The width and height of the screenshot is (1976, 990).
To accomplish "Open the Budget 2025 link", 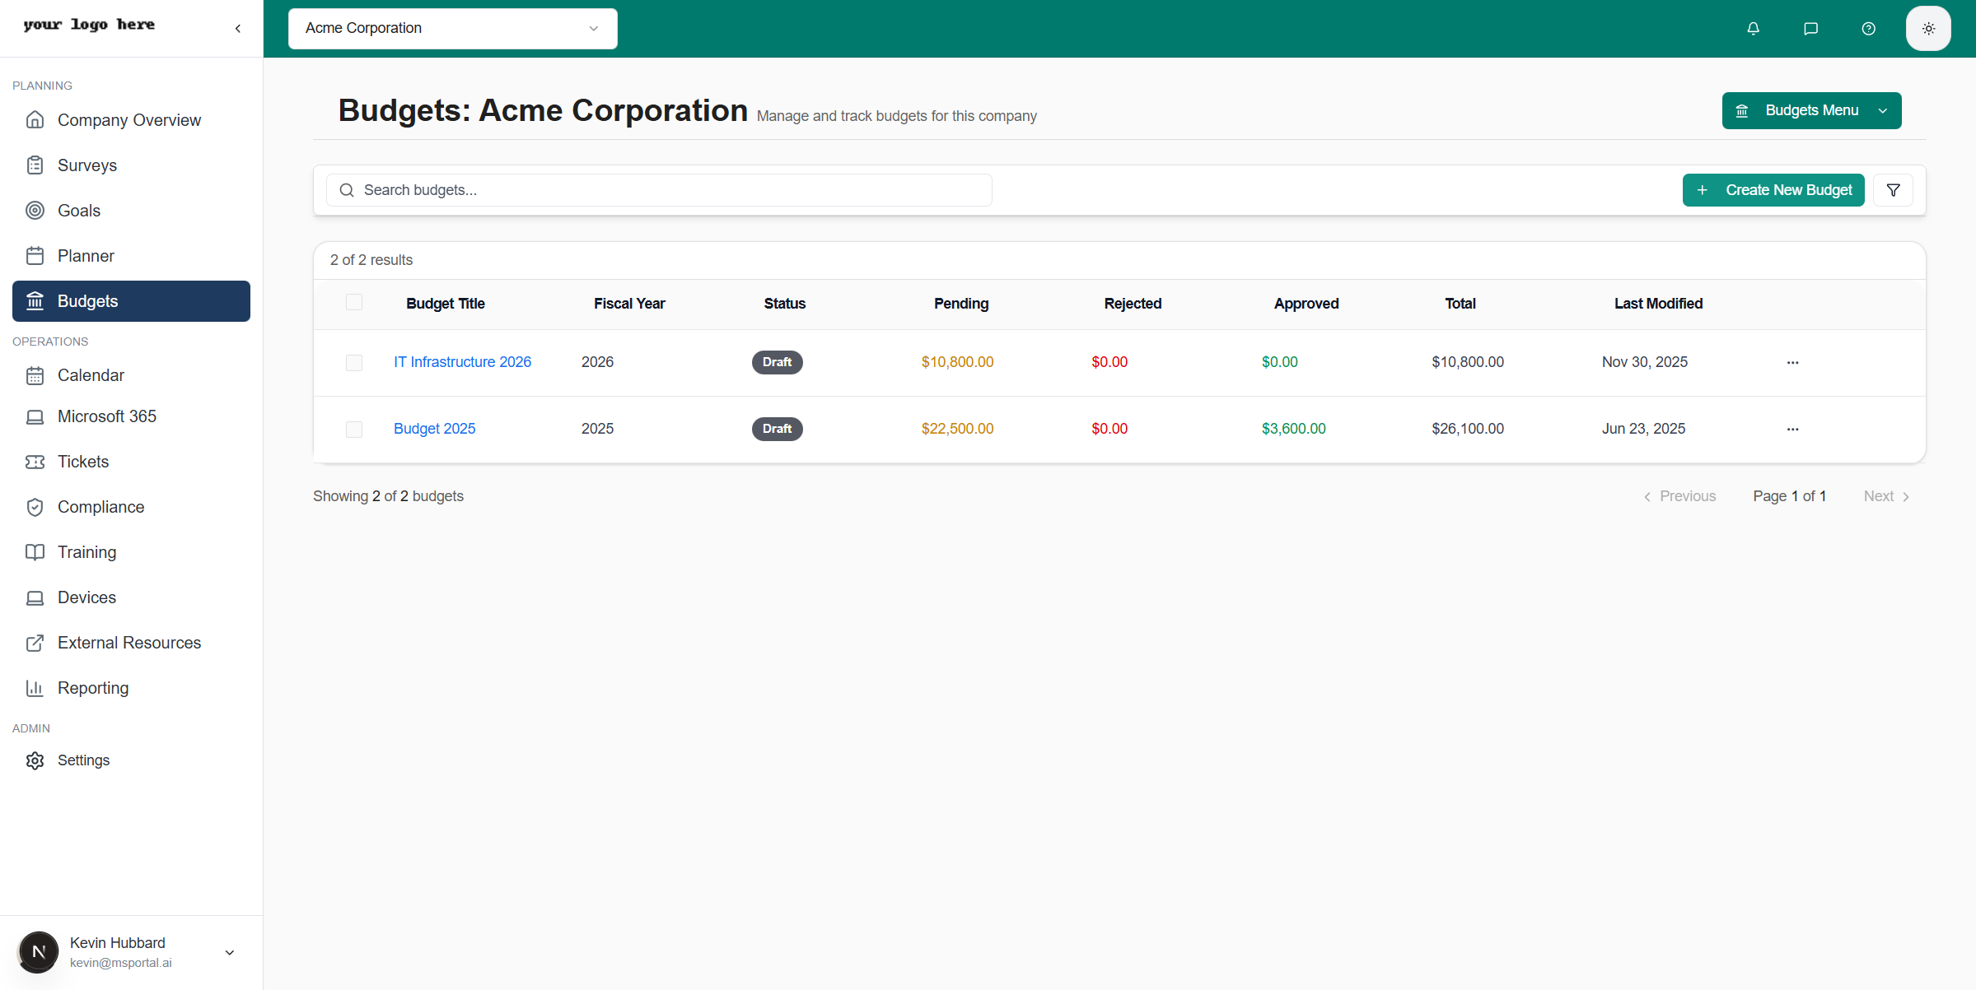I will pos(434,429).
